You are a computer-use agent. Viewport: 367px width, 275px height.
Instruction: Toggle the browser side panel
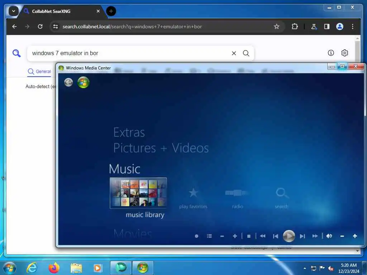pos(327,26)
